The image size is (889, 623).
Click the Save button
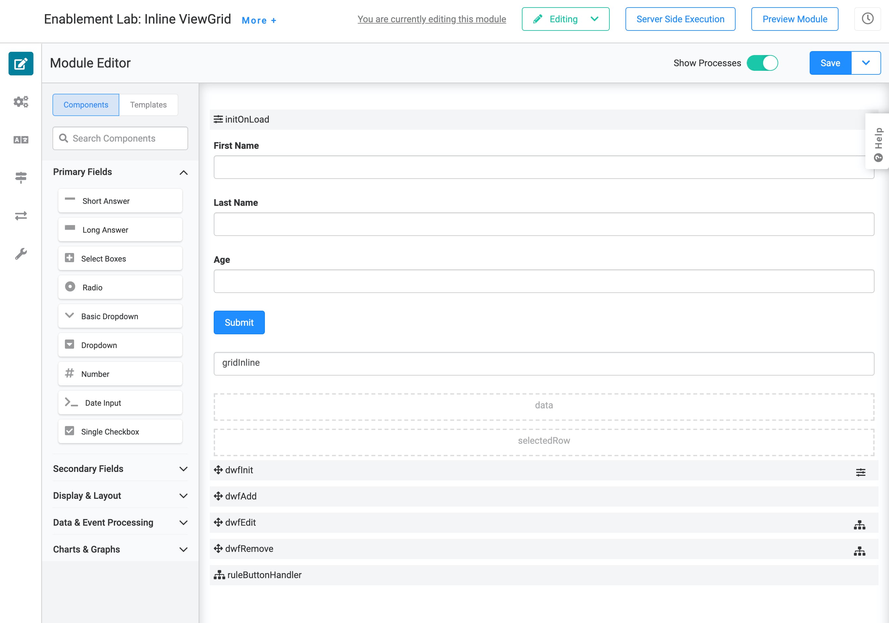830,63
